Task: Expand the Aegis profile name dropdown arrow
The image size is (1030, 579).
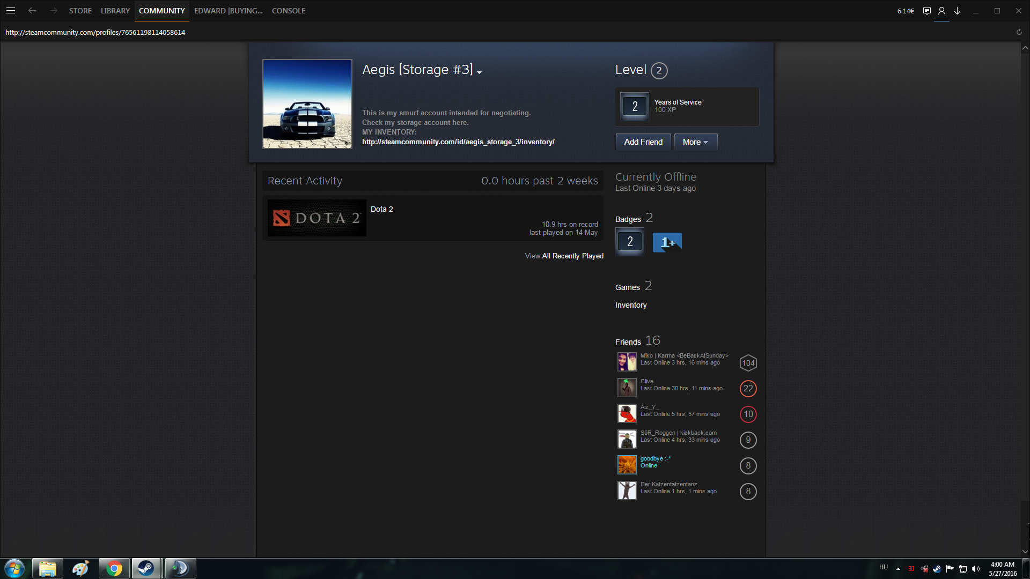Action: [x=479, y=72]
